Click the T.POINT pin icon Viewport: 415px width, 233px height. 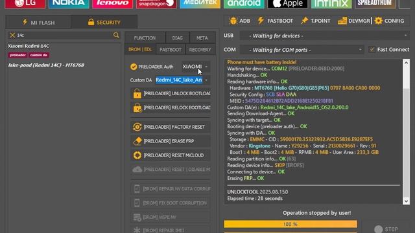(x=304, y=21)
